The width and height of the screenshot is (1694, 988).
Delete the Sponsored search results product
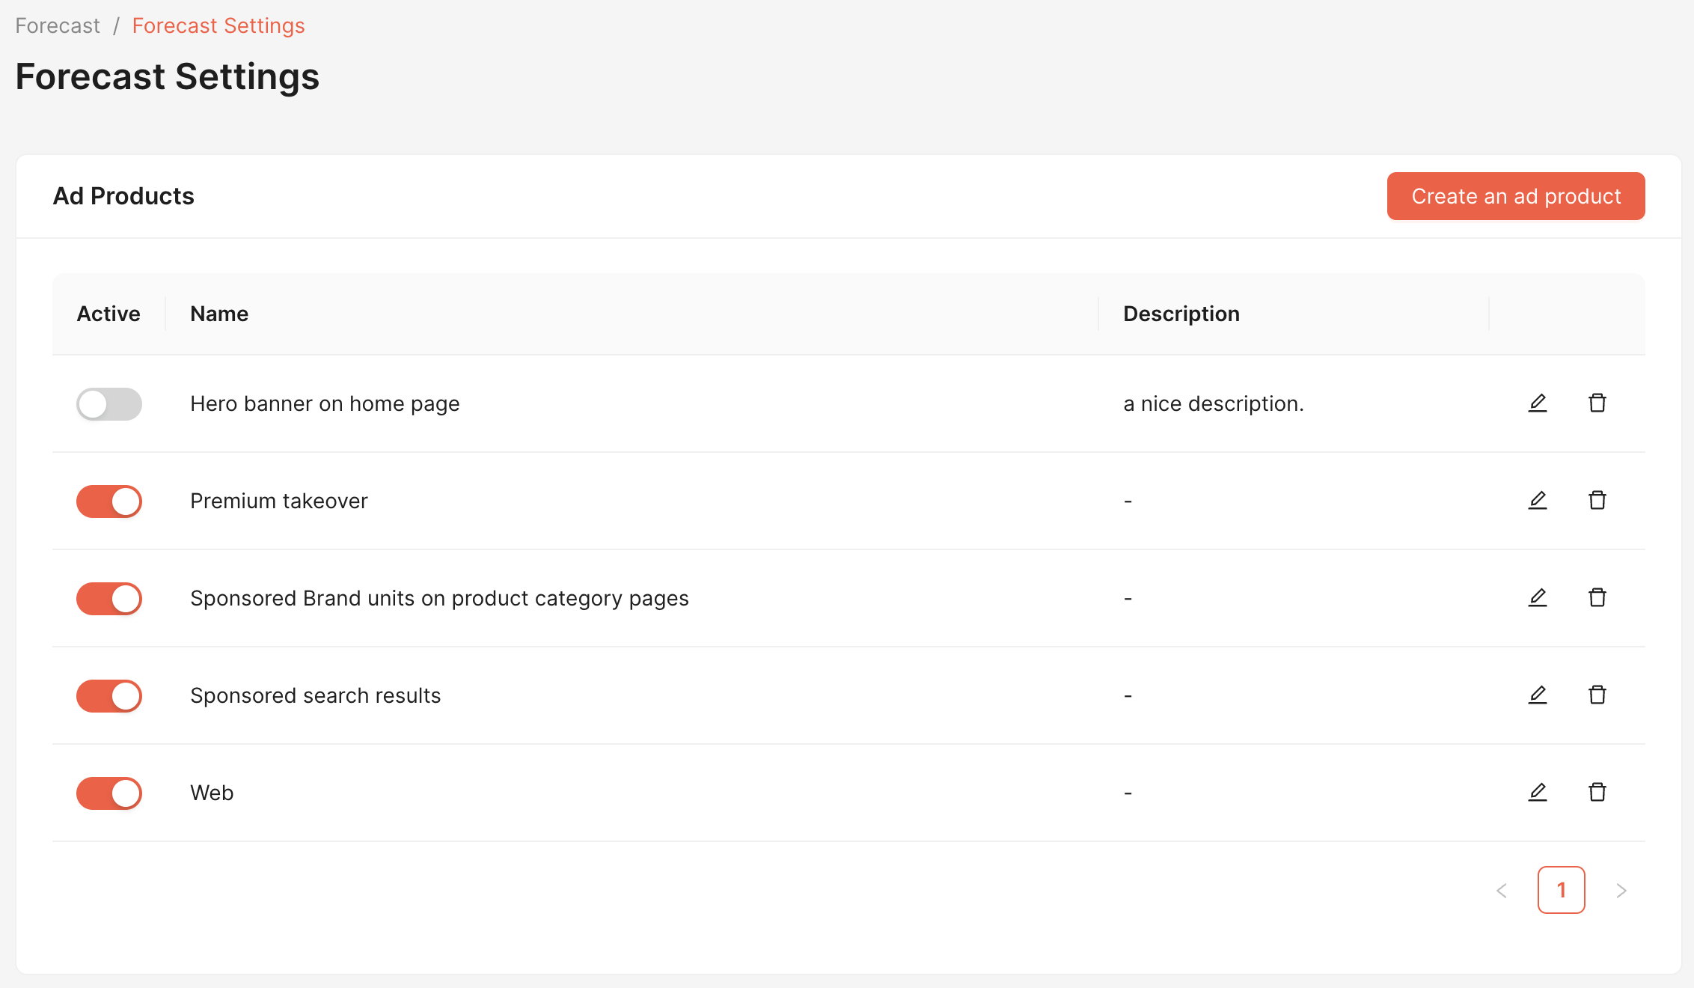coord(1597,695)
